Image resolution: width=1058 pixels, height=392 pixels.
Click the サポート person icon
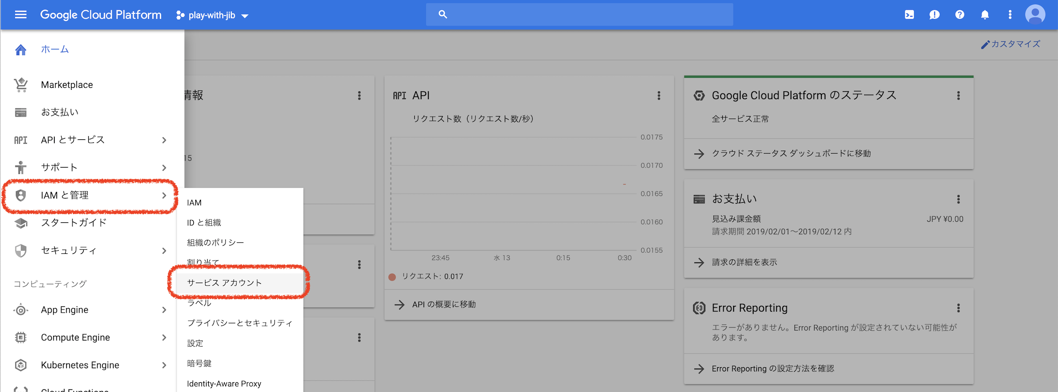(x=21, y=168)
